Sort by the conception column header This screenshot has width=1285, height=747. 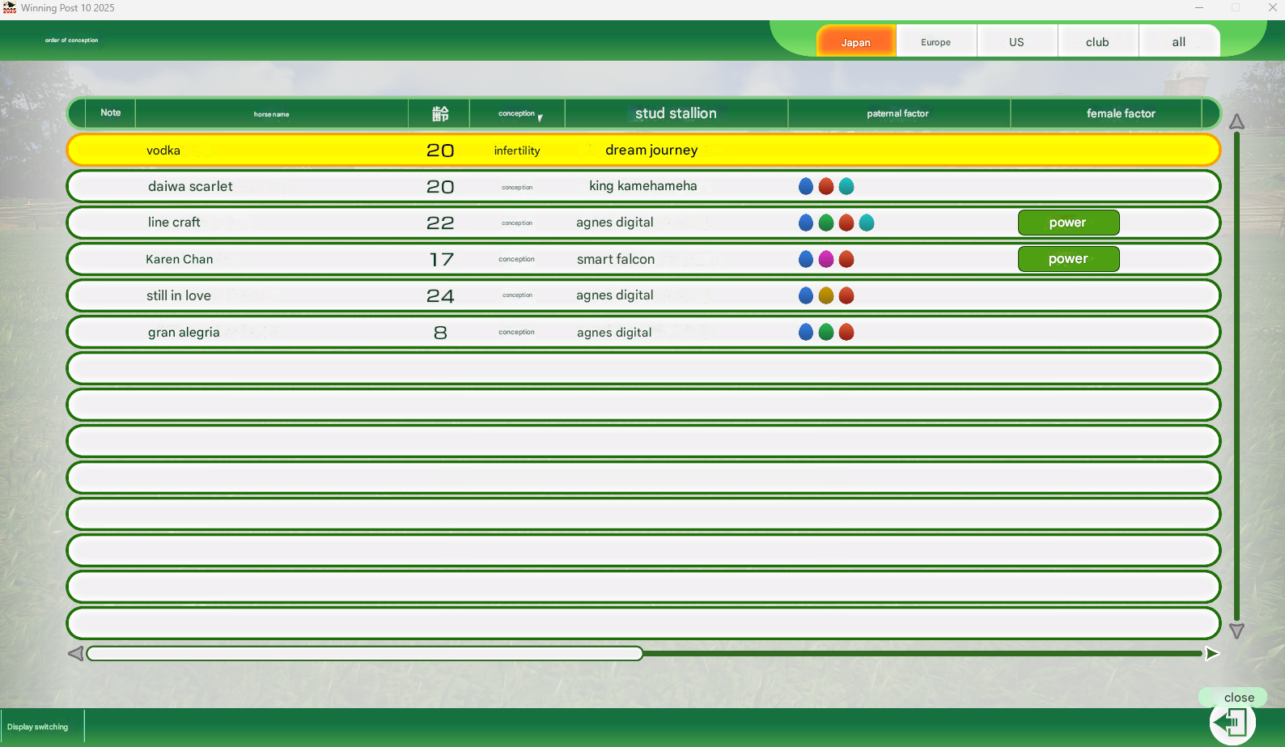(x=517, y=113)
